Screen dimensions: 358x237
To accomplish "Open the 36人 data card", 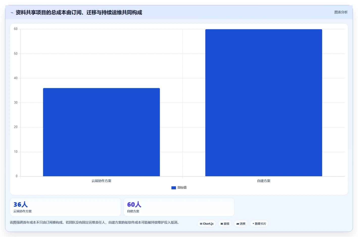I will pyautogui.click(x=65, y=207).
